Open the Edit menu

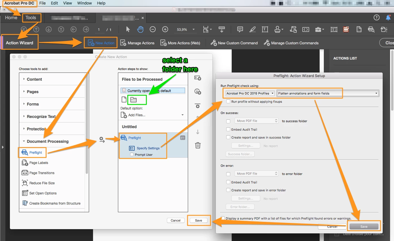click(55, 3)
